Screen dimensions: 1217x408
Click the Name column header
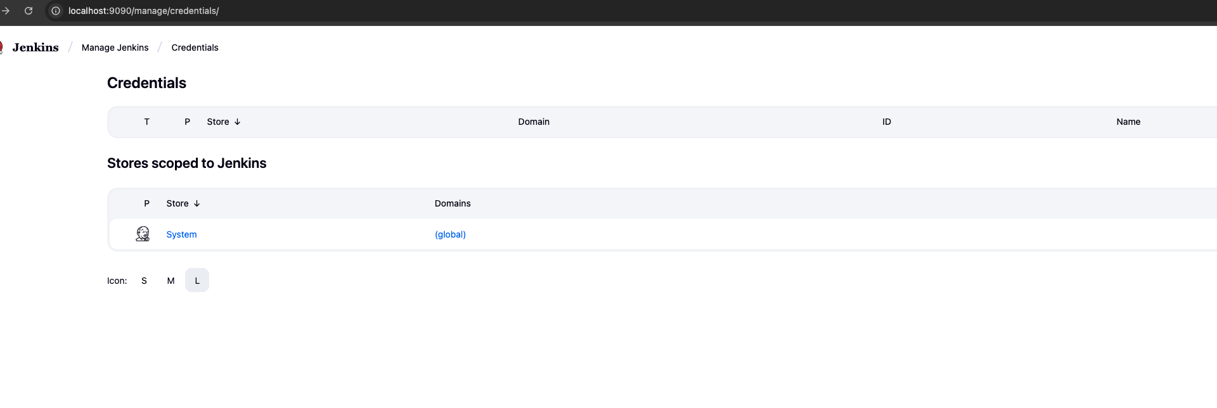click(1128, 122)
